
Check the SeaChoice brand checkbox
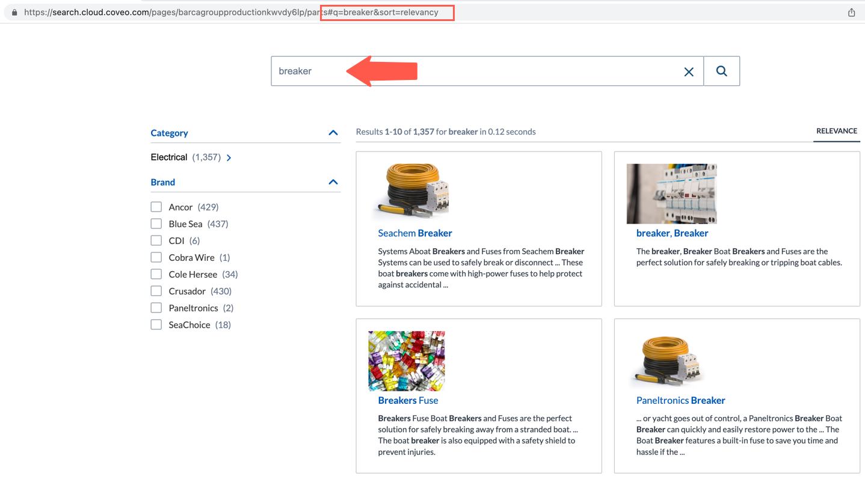tap(156, 325)
